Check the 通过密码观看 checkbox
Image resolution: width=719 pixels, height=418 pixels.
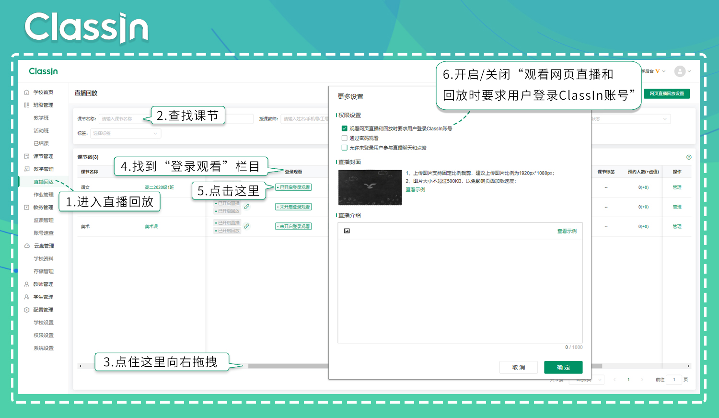pyautogui.click(x=344, y=138)
